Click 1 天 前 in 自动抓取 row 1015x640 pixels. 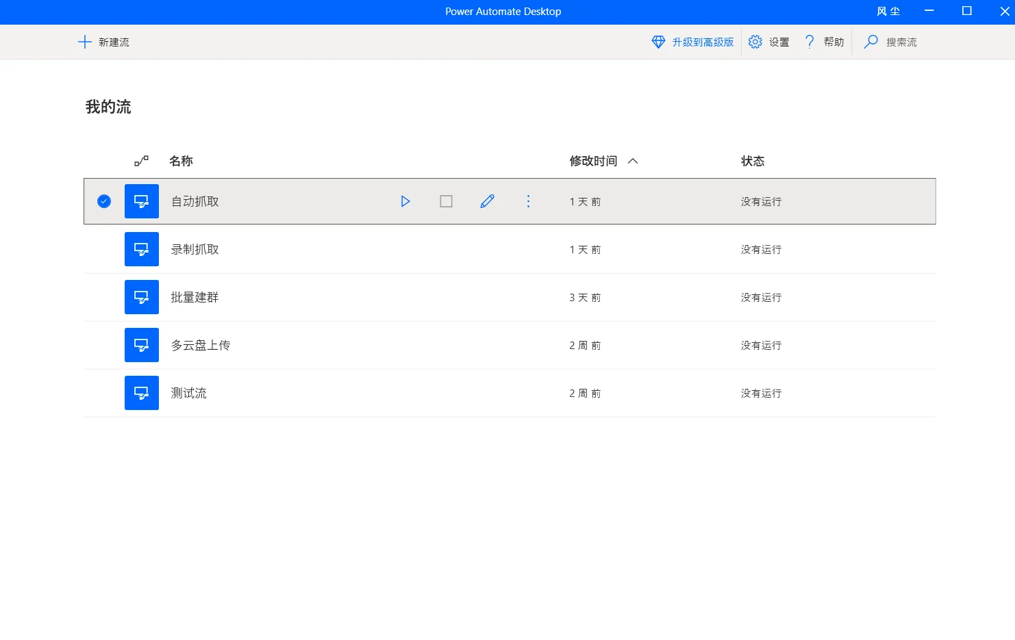[585, 202]
